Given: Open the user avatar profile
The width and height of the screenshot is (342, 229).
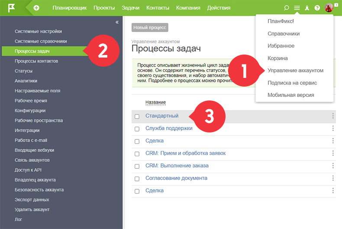Looking at the screenshot, I should point(329,8).
